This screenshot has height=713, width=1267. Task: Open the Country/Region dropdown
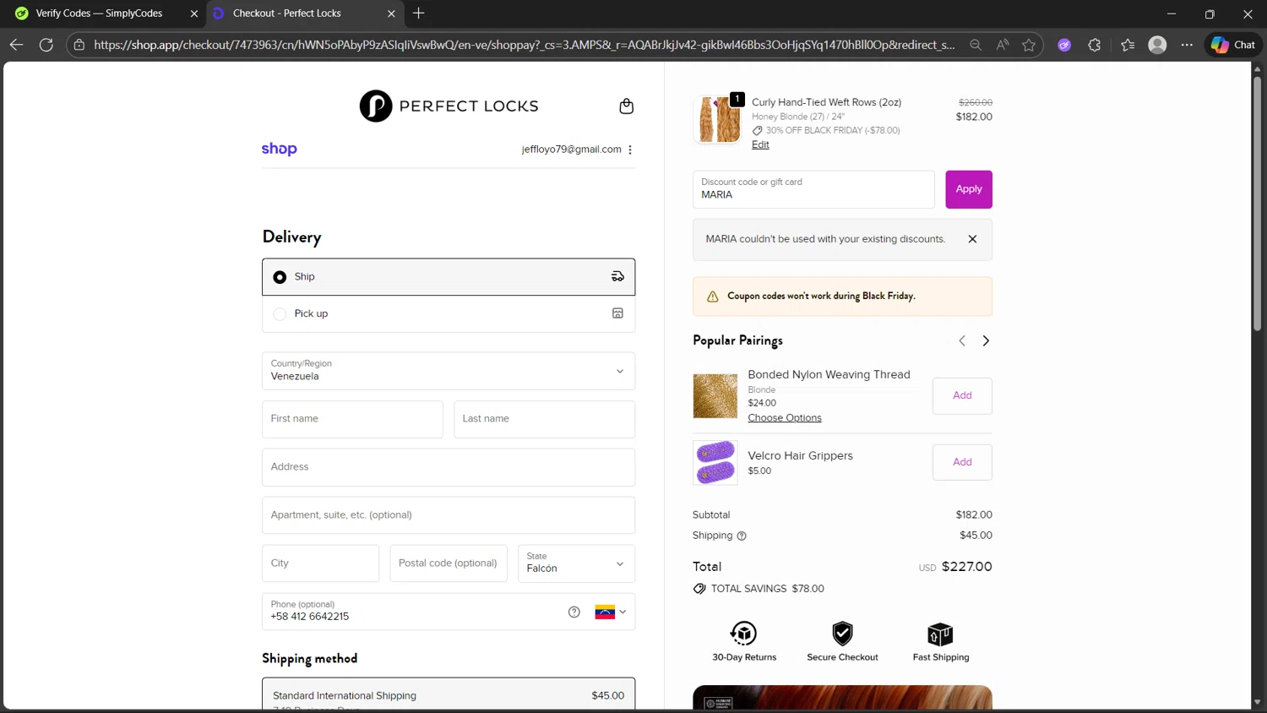449,371
